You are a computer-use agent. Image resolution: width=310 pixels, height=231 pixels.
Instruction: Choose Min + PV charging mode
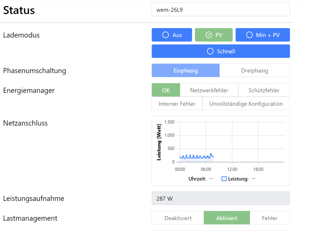pyautogui.click(x=263, y=35)
